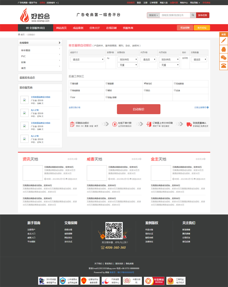The height and width of the screenshot is (287, 228).
Task: Check the 过油 checkbox
Action: click(175, 90)
